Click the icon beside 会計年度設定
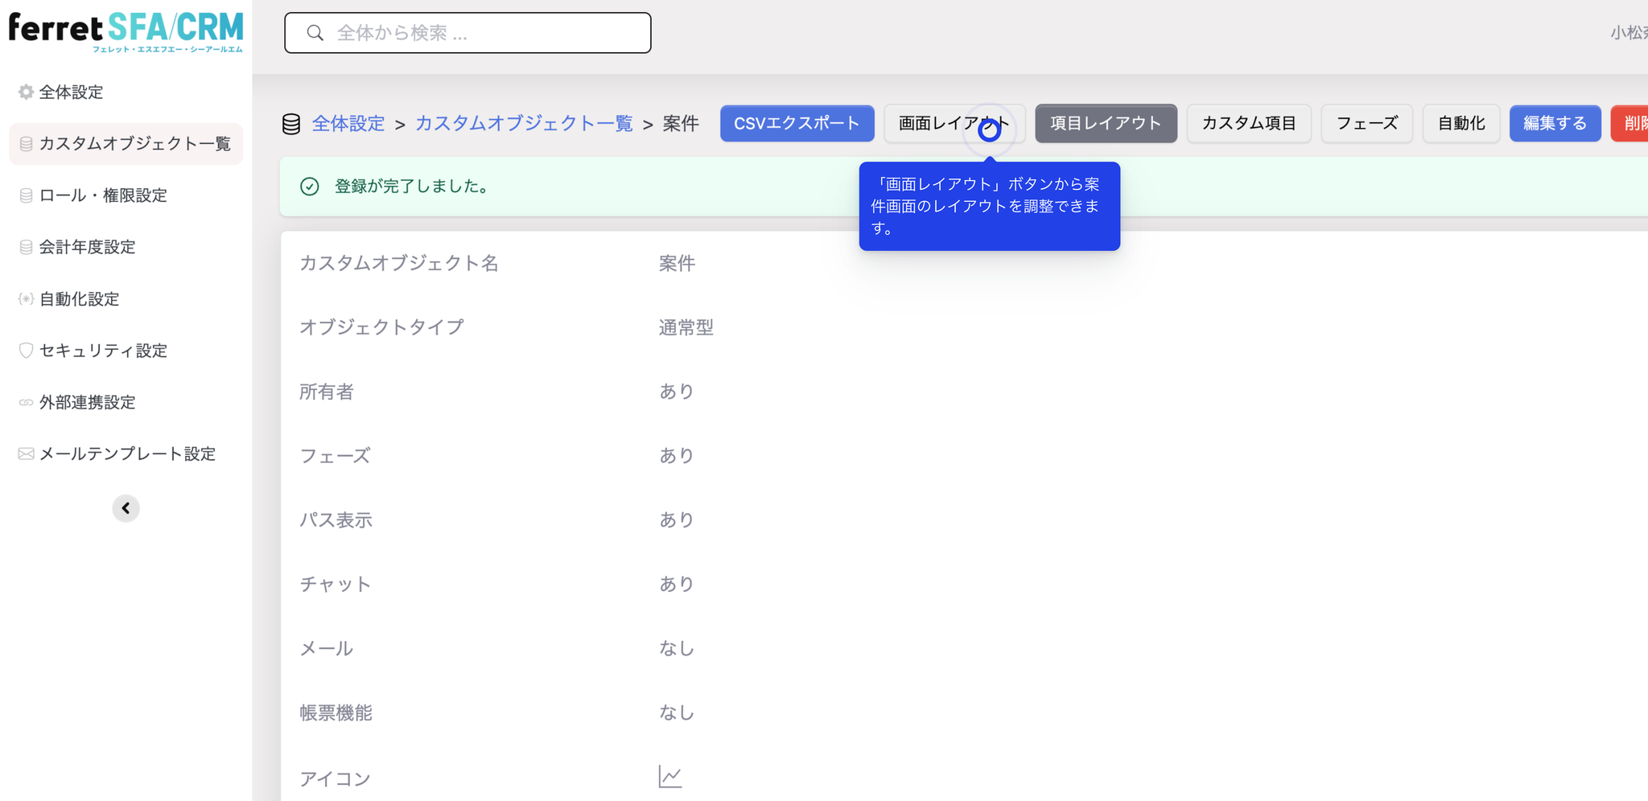 click(26, 247)
